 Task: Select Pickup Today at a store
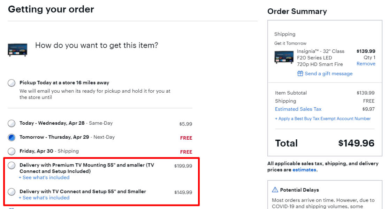click(11, 83)
